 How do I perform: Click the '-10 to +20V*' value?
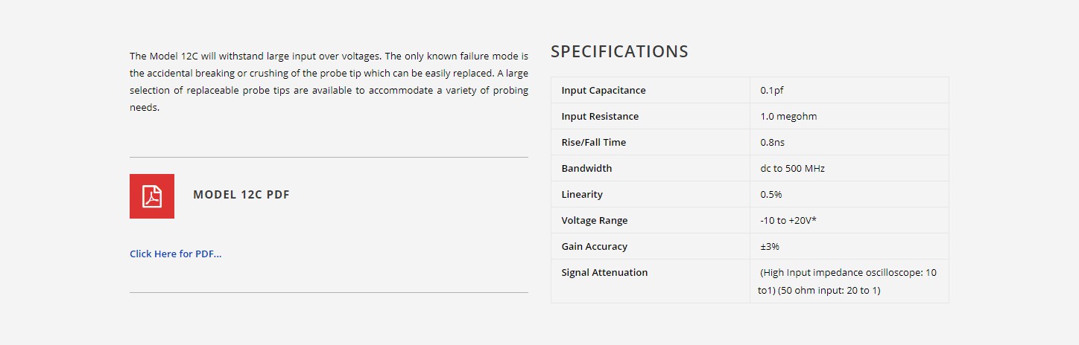(788, 220)
